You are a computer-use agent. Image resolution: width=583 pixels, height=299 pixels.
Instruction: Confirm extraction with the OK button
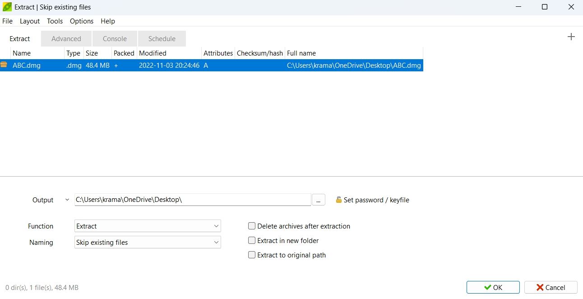[493, 287]
